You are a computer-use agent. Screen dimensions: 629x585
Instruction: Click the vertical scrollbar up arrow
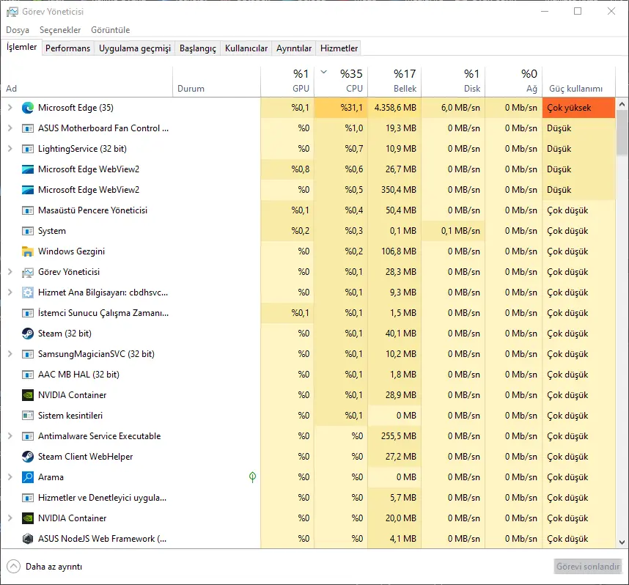pos(622,104)
